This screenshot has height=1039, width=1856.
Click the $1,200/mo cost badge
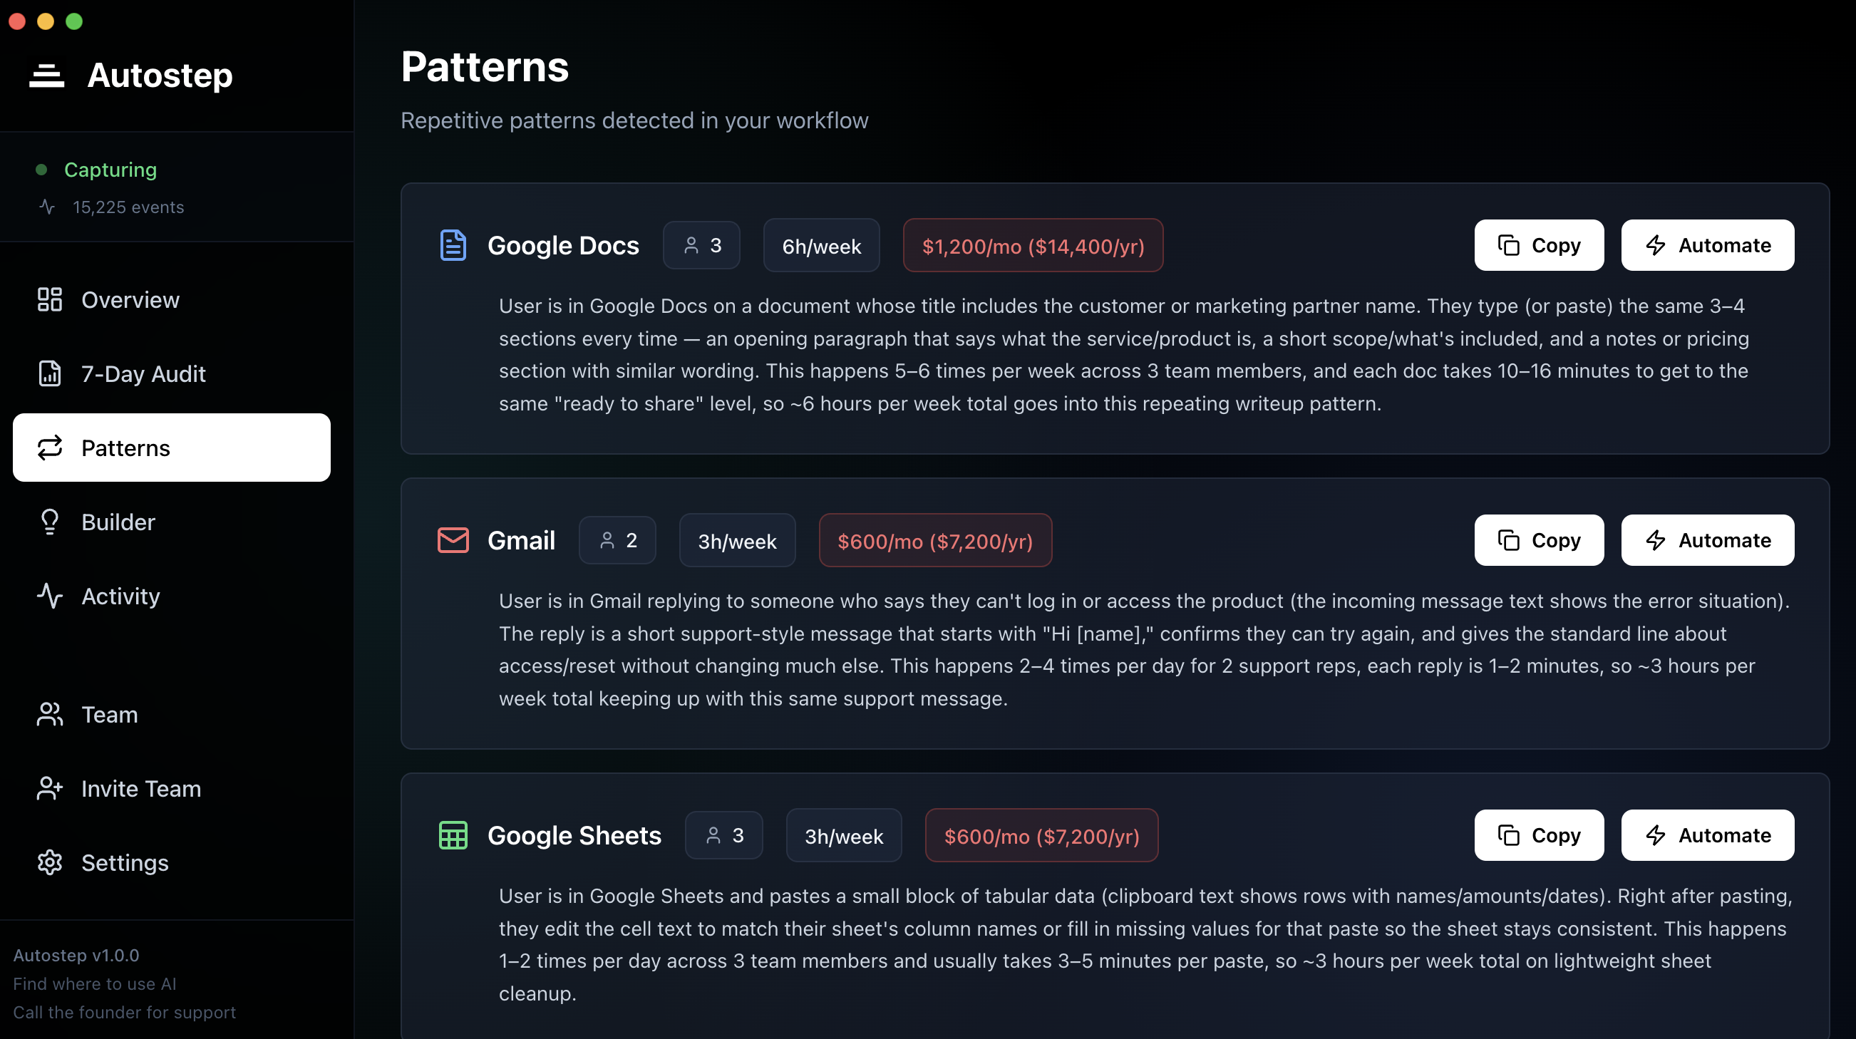click(x=1033, y=246)
